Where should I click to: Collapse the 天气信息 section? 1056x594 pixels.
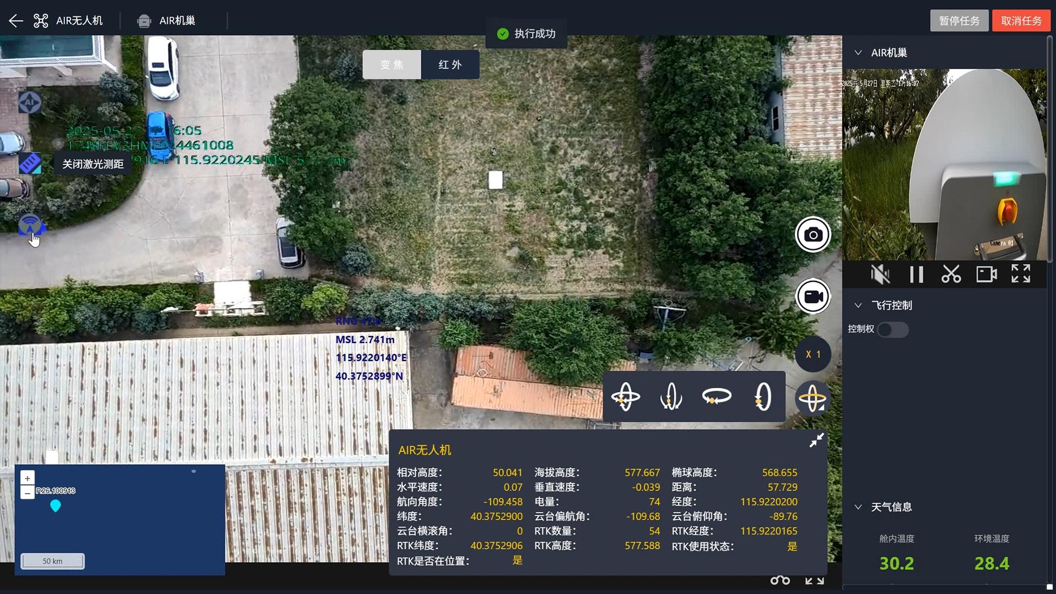click(x=858, y=507)
